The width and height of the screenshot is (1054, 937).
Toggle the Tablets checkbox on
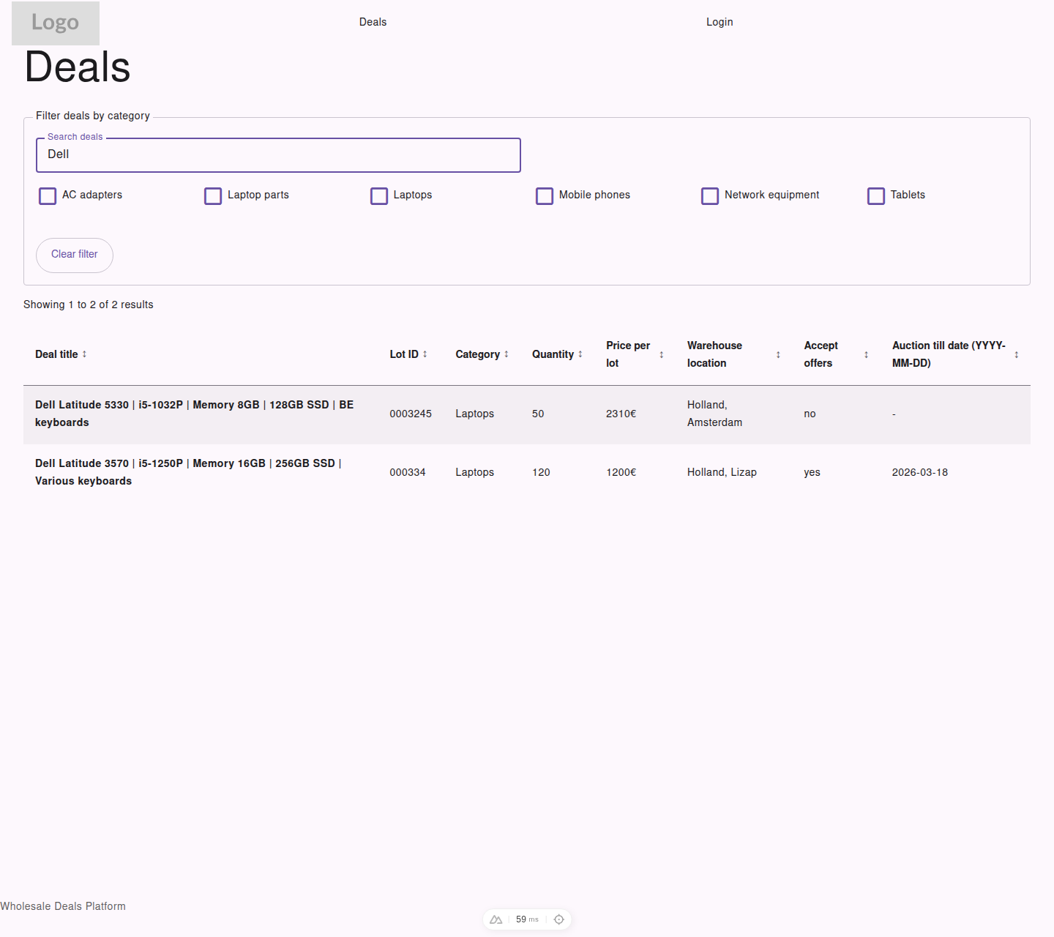(x=876, y=195)
